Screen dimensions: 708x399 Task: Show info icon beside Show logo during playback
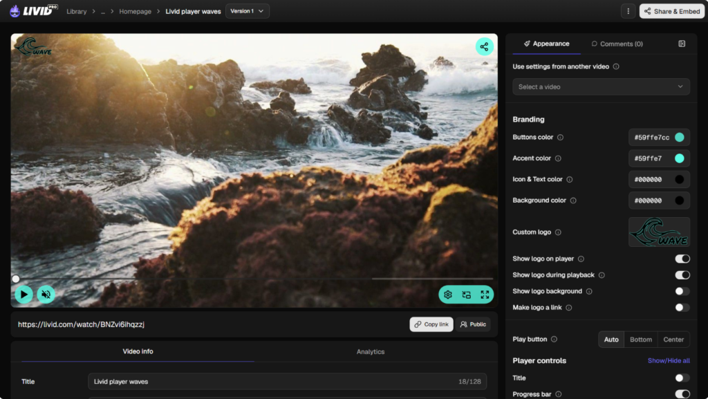(x=602, y=275)
